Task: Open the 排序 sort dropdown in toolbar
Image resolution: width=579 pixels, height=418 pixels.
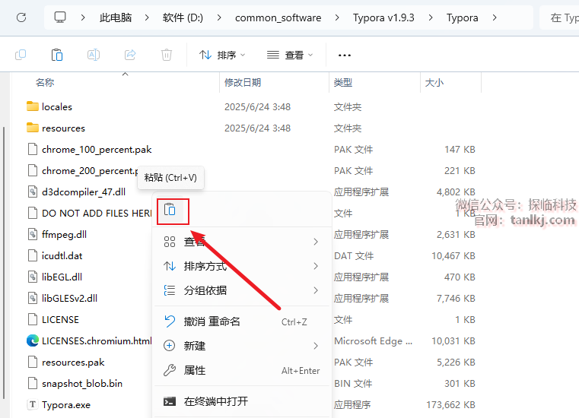Action: click(x=222, y=55)
